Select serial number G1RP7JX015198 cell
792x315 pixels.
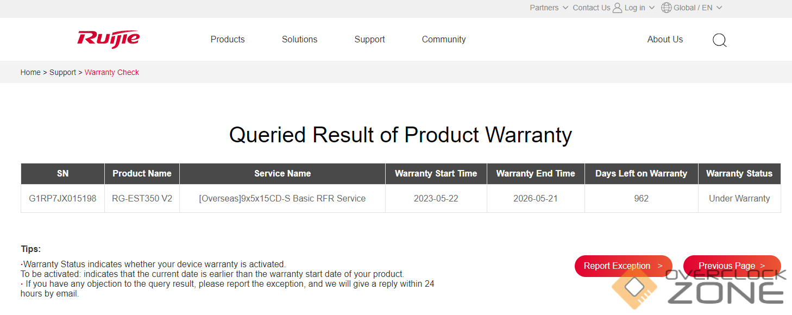tap(63, 198)
